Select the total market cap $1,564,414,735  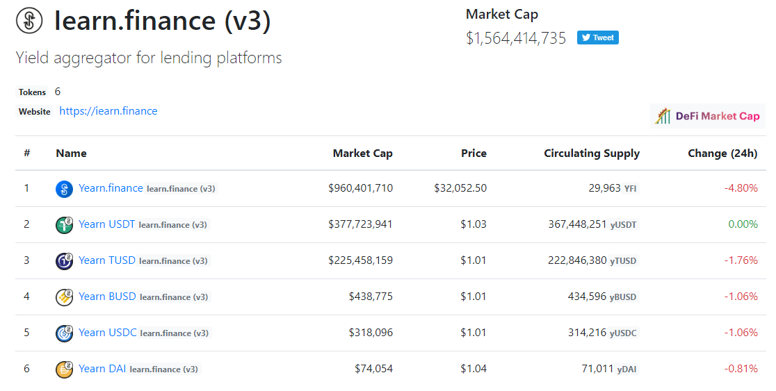(516, 39)
